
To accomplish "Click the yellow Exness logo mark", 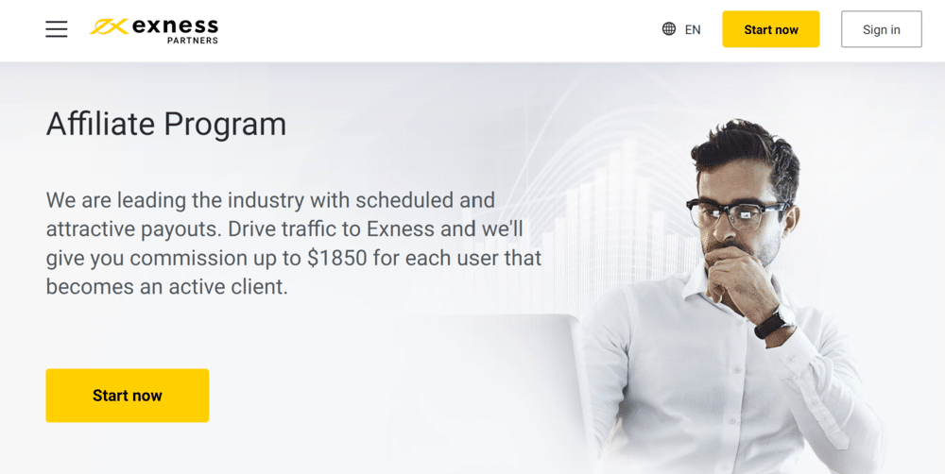I will [108, 27].
